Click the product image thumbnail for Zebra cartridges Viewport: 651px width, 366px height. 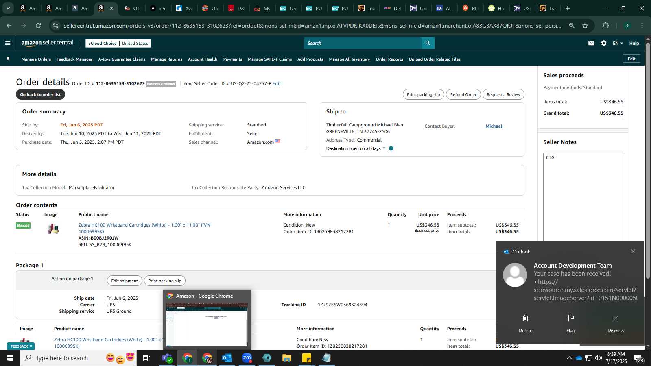click(x=53, y=229)
